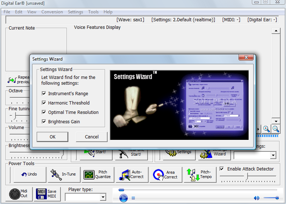The width and height of the screenshot is (286, 204).
Task: Click the scrollbar up arrow in Voice Features Display
Action: coord(276,31)
